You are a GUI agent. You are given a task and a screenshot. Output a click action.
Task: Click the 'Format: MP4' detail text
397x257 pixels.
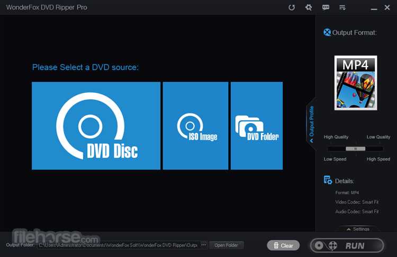[347, 193]
